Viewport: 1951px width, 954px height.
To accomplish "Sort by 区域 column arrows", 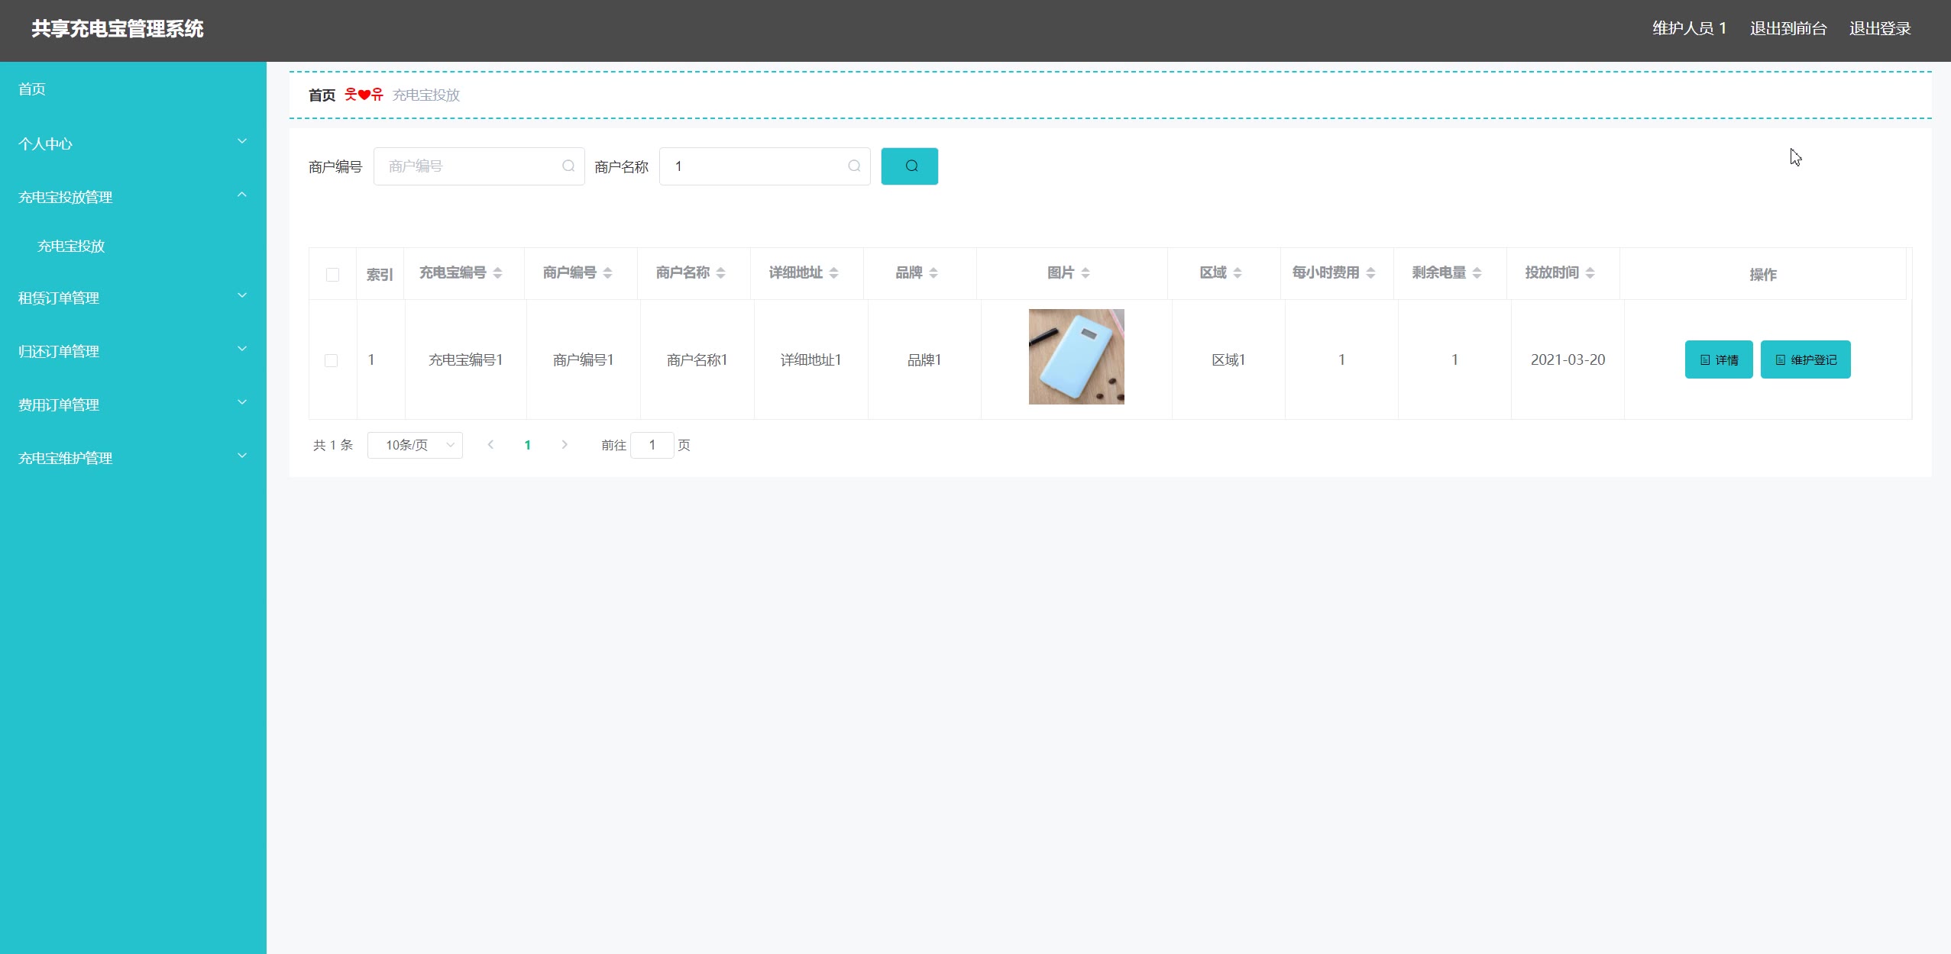I will click(x=1237, y=273).
